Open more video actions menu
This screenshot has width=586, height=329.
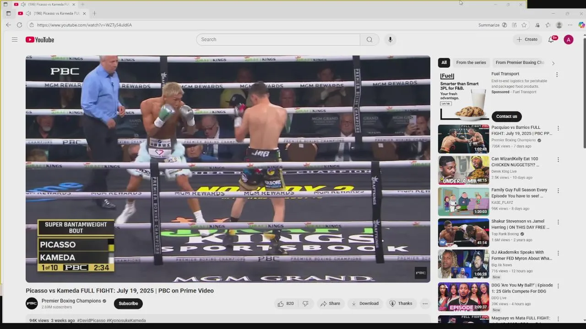(425, 303)
